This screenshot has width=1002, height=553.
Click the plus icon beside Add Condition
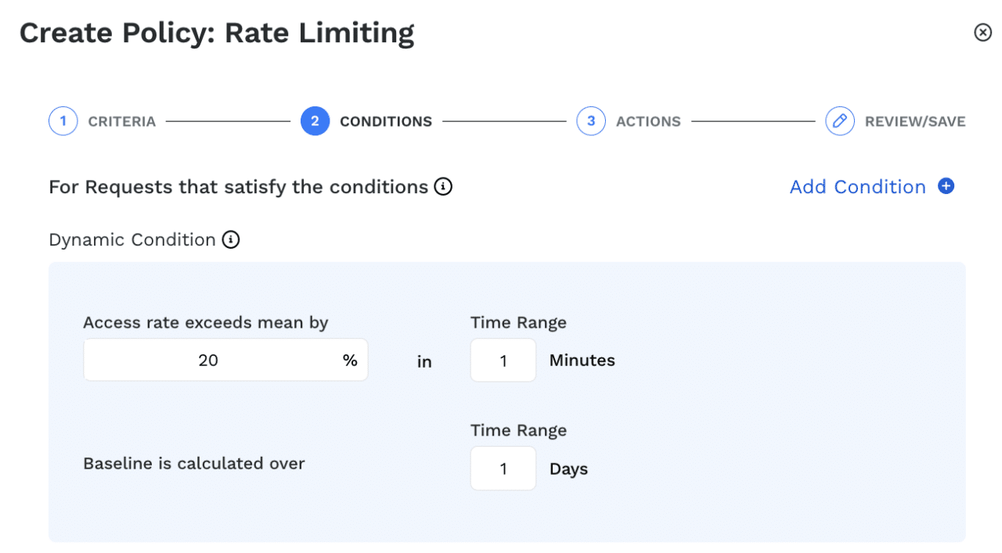tap(946, 186)
